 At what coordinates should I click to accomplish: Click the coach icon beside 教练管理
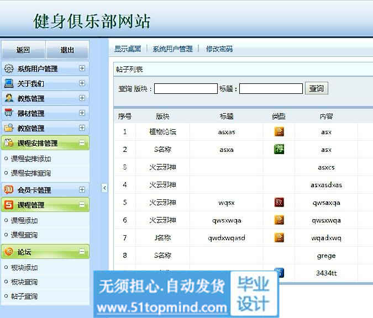[x=9, y=99]
